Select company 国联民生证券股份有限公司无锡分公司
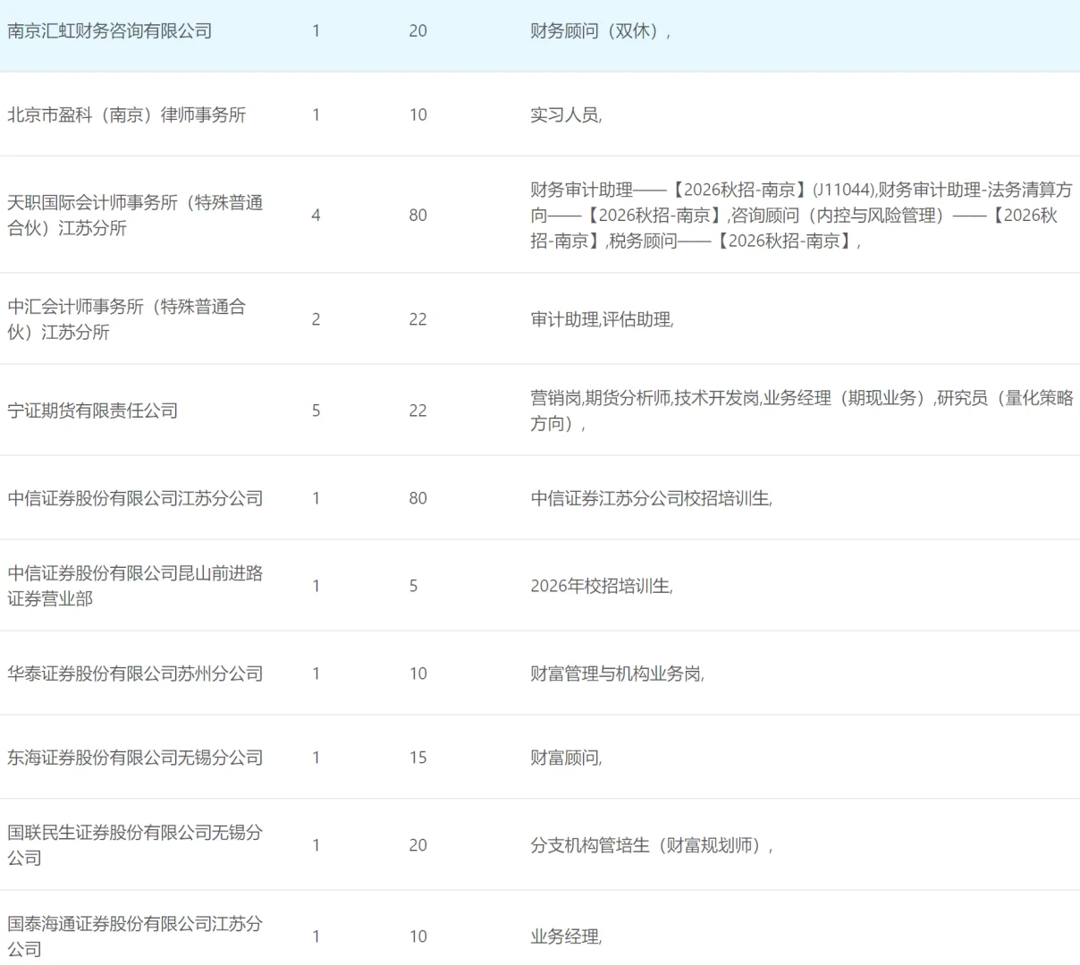Viewport: 1080px width, 966px height. click(x=135, y=845)
